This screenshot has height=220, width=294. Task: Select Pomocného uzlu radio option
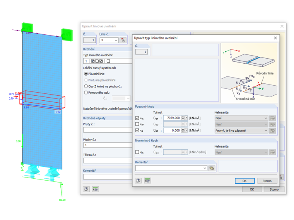tap(86, 92)
